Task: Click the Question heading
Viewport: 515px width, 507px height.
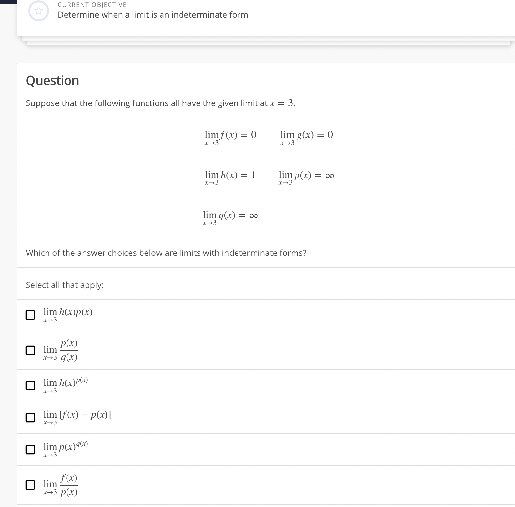Action: click(52, 80)
